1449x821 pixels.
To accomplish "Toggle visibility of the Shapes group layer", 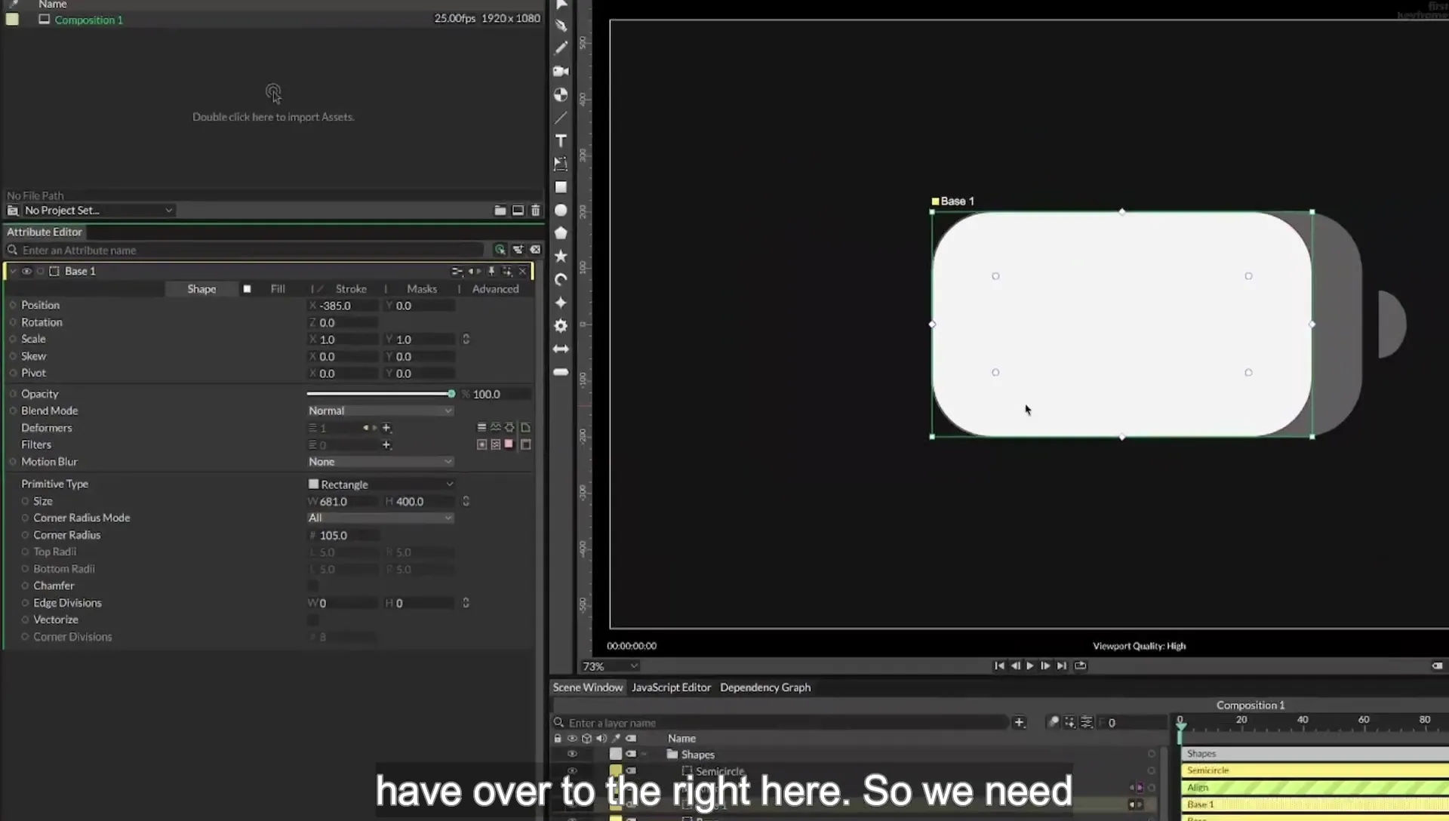I will (572, 755).
